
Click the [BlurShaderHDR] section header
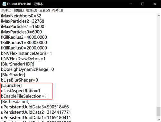point(18,64)
